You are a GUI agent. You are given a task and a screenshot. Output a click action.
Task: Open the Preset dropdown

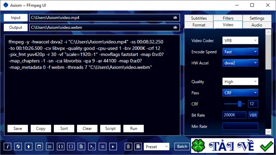pyautogui.click(x=157, y=147)
